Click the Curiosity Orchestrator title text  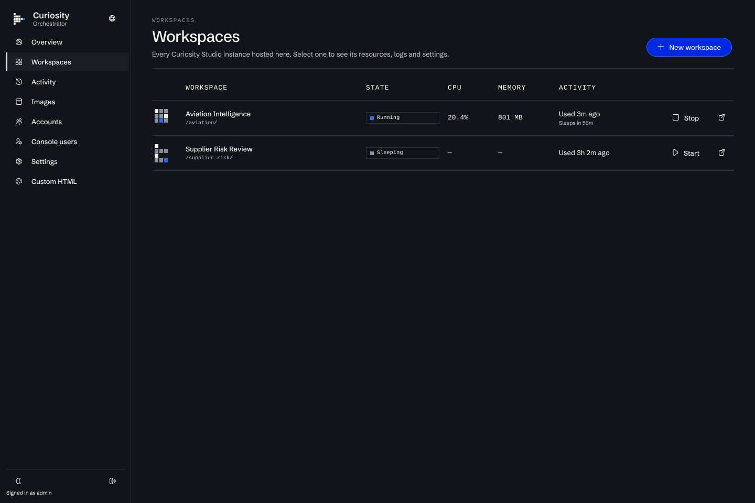[x=51, y=19]
